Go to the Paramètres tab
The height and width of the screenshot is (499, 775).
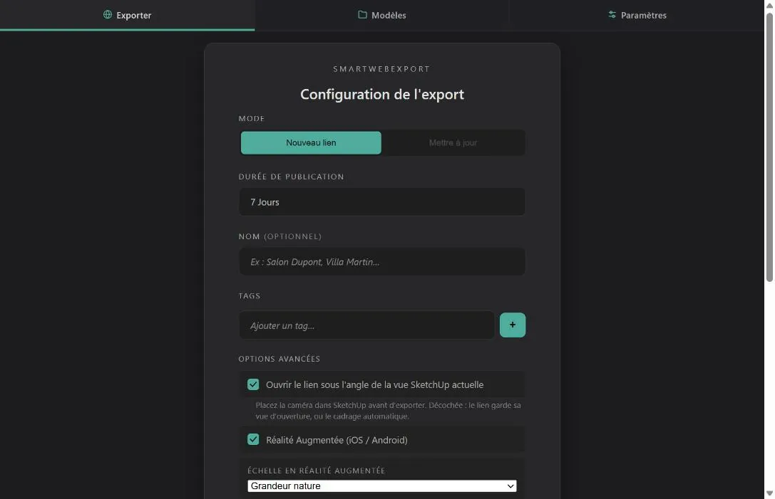coord(637,15)
